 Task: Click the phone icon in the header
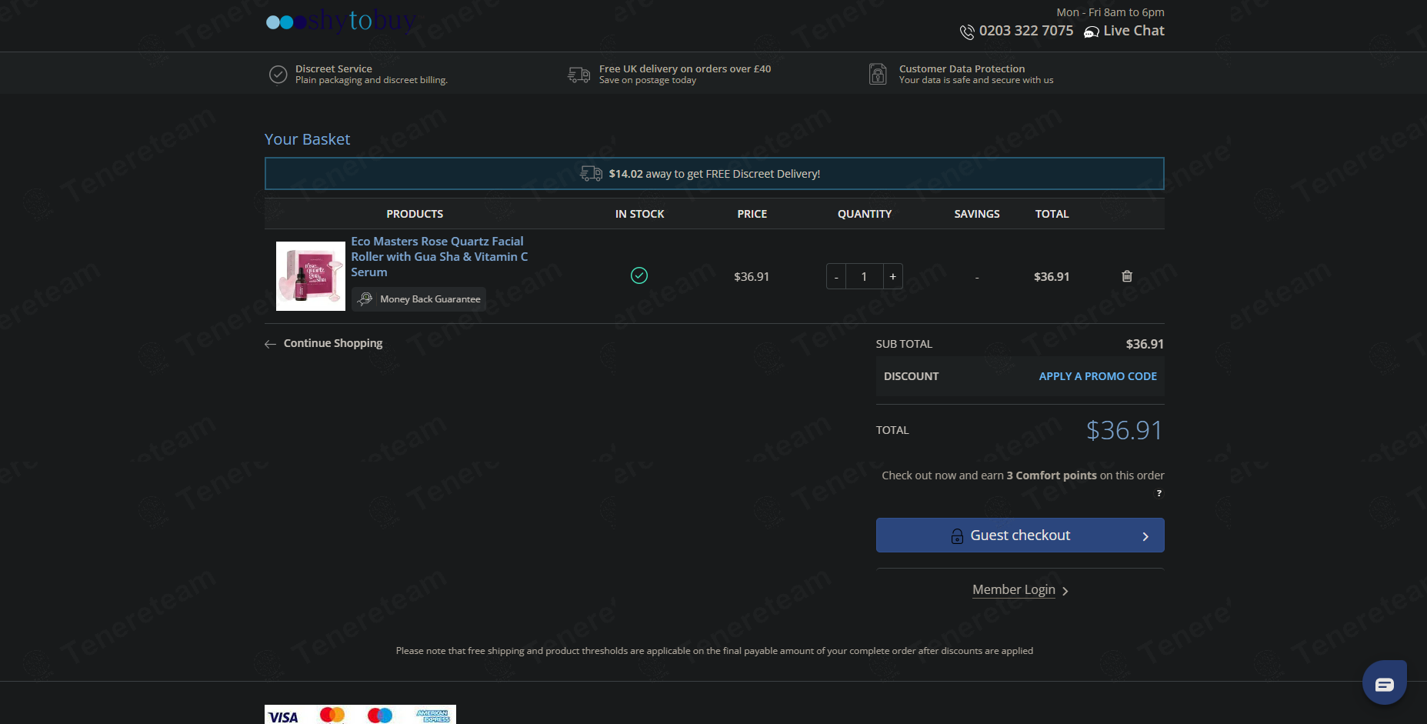(x=967, y=32)
